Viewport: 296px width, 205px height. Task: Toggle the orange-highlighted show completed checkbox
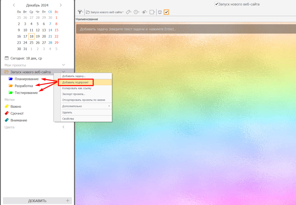click(166, 12)
